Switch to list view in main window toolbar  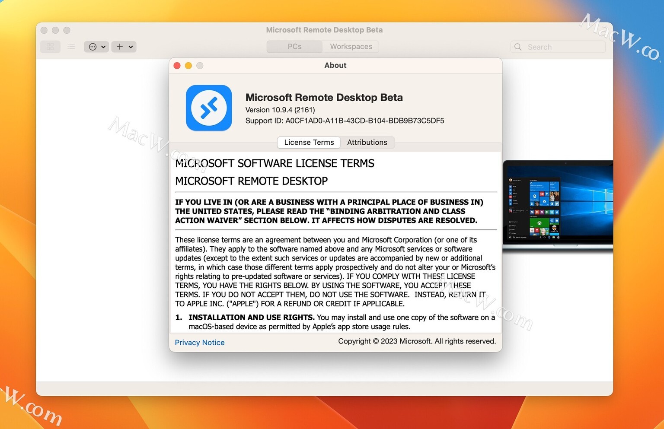[71, 47]
